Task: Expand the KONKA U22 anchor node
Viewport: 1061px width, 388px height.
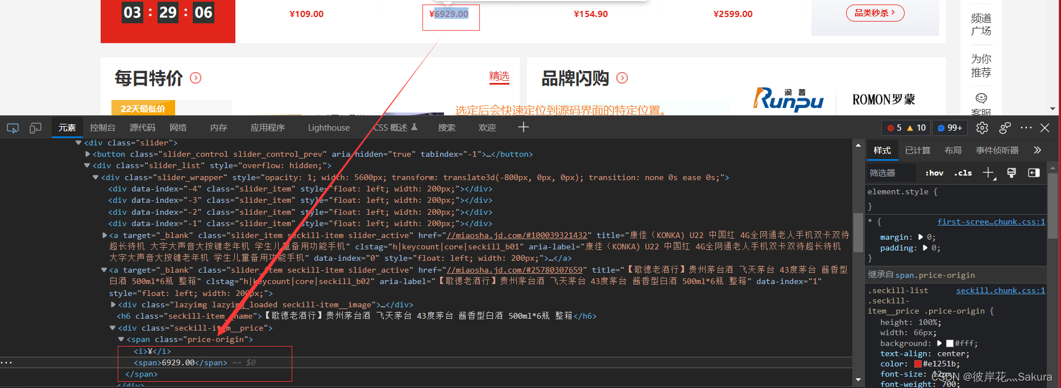Action: 105,235
